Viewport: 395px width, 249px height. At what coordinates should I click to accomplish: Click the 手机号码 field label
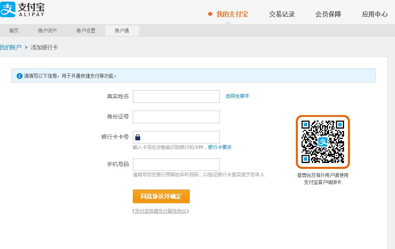(x=118, y=164)
